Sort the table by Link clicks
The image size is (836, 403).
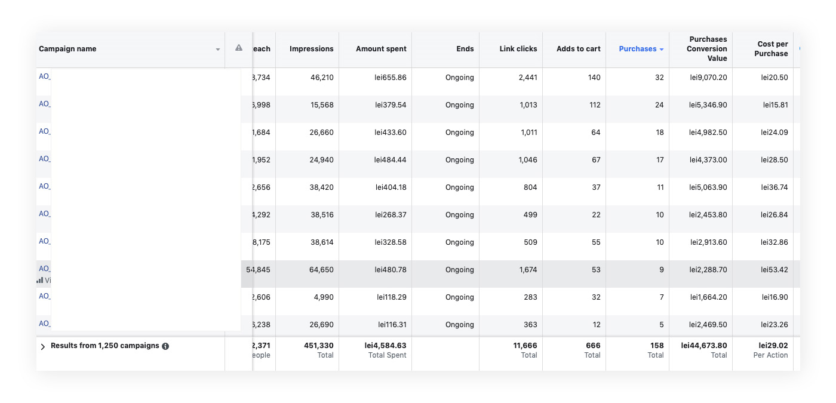click(518, 49)
